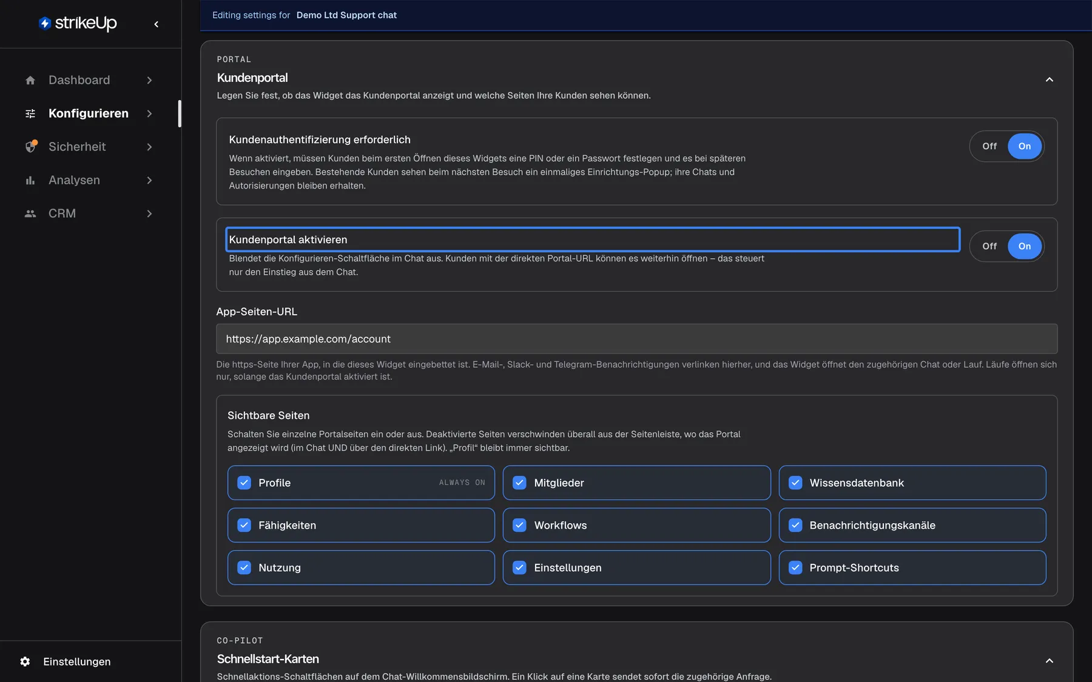Expand the Dashboard submenu chevron
The width and height of the screenshot is (1092, 682).
pos(149,80)
